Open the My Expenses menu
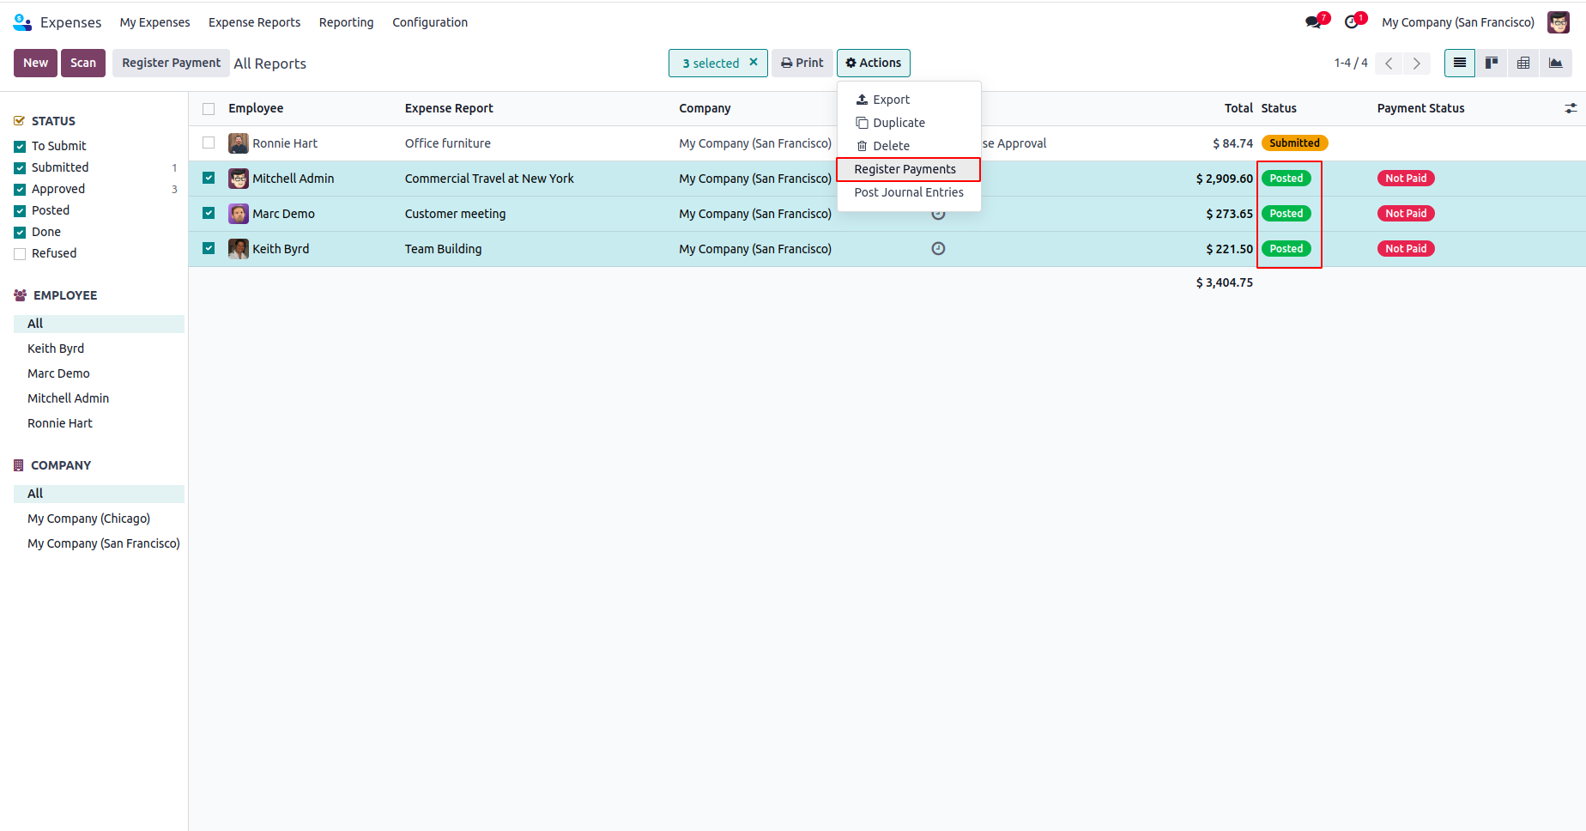 155,22
